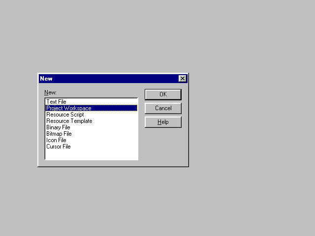This screenshot has width=315, height=236.
Task: Select the Resource Template item
Action: 69,121
